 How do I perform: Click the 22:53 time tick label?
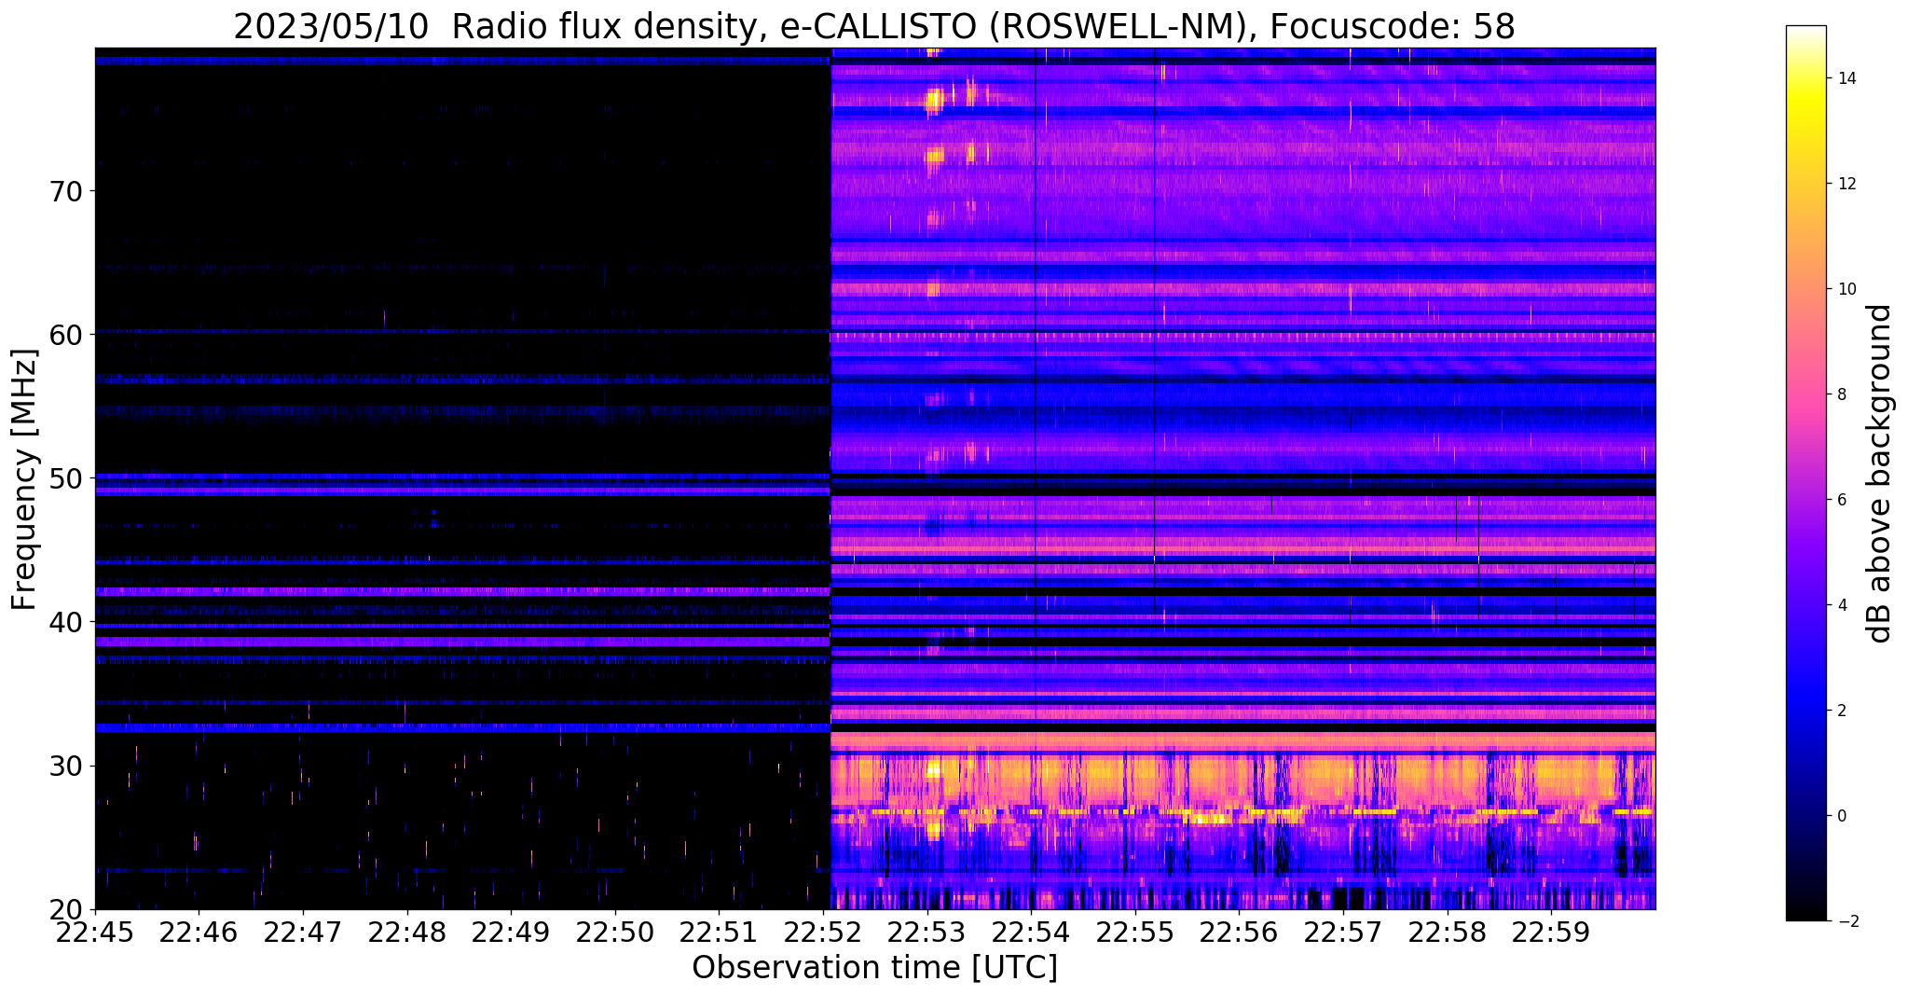tap(927, 933)
